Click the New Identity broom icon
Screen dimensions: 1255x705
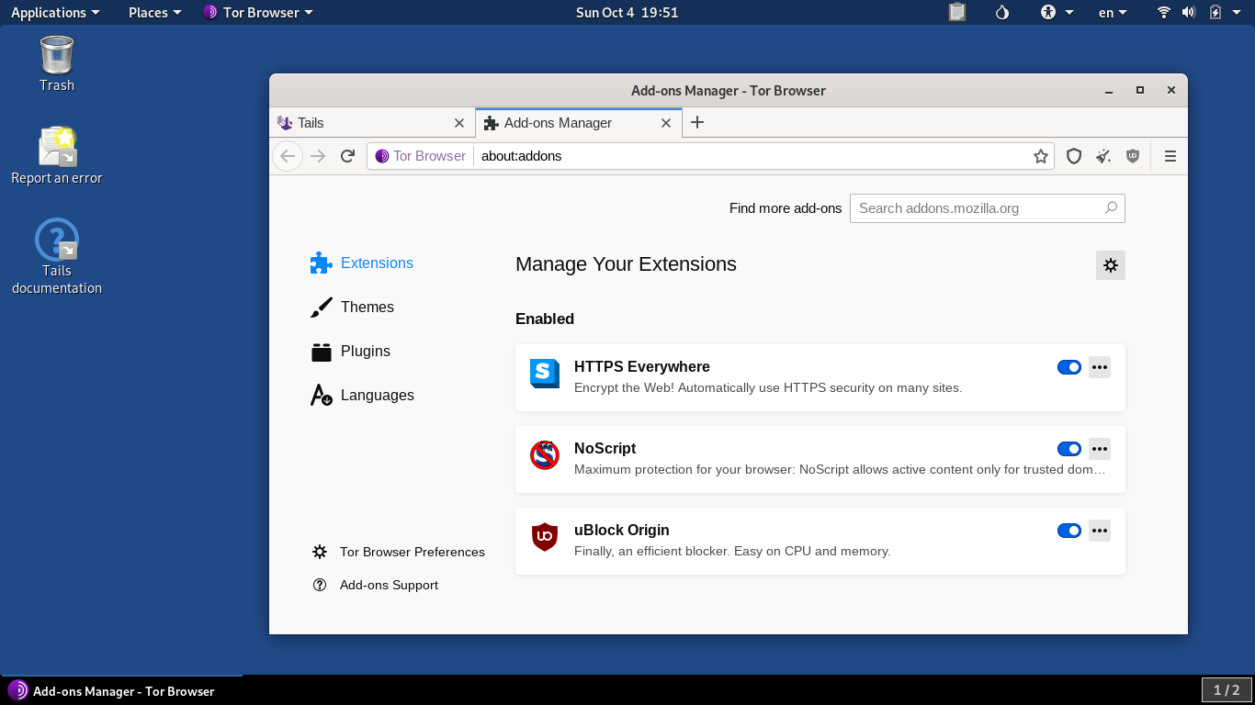pyautogui.click(x=1103, y=156)
